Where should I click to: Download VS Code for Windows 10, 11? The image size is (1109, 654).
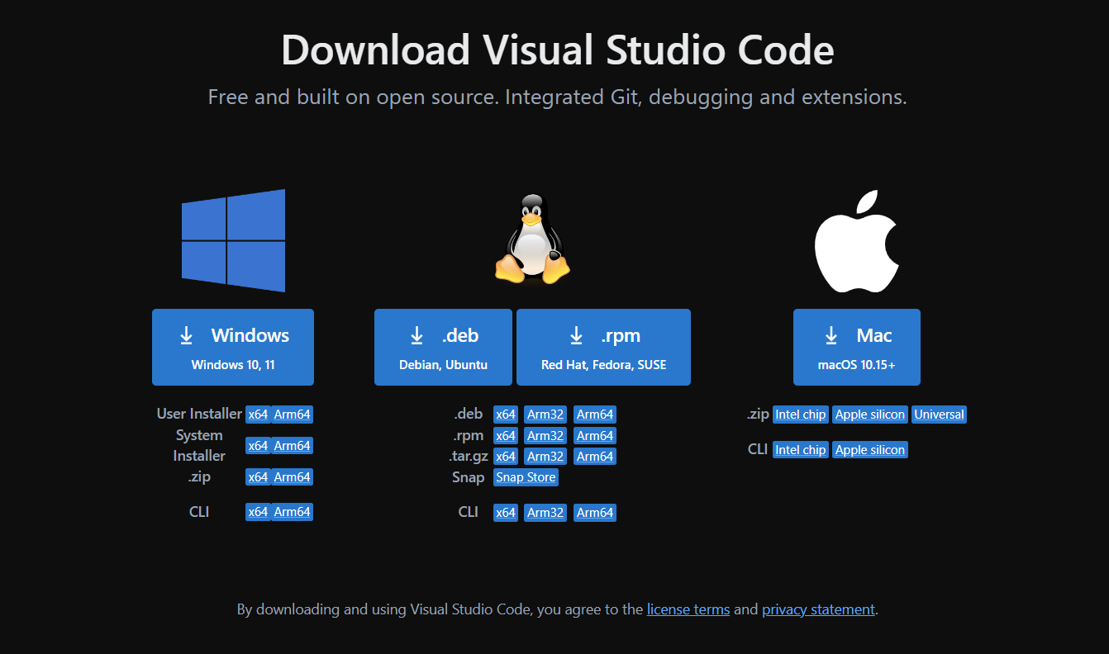click(x=232, y=347)
